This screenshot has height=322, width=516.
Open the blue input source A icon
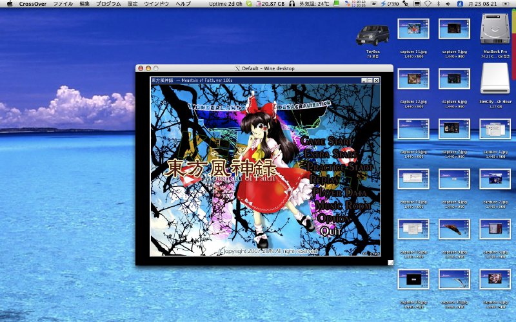click(x=460, y=4)
